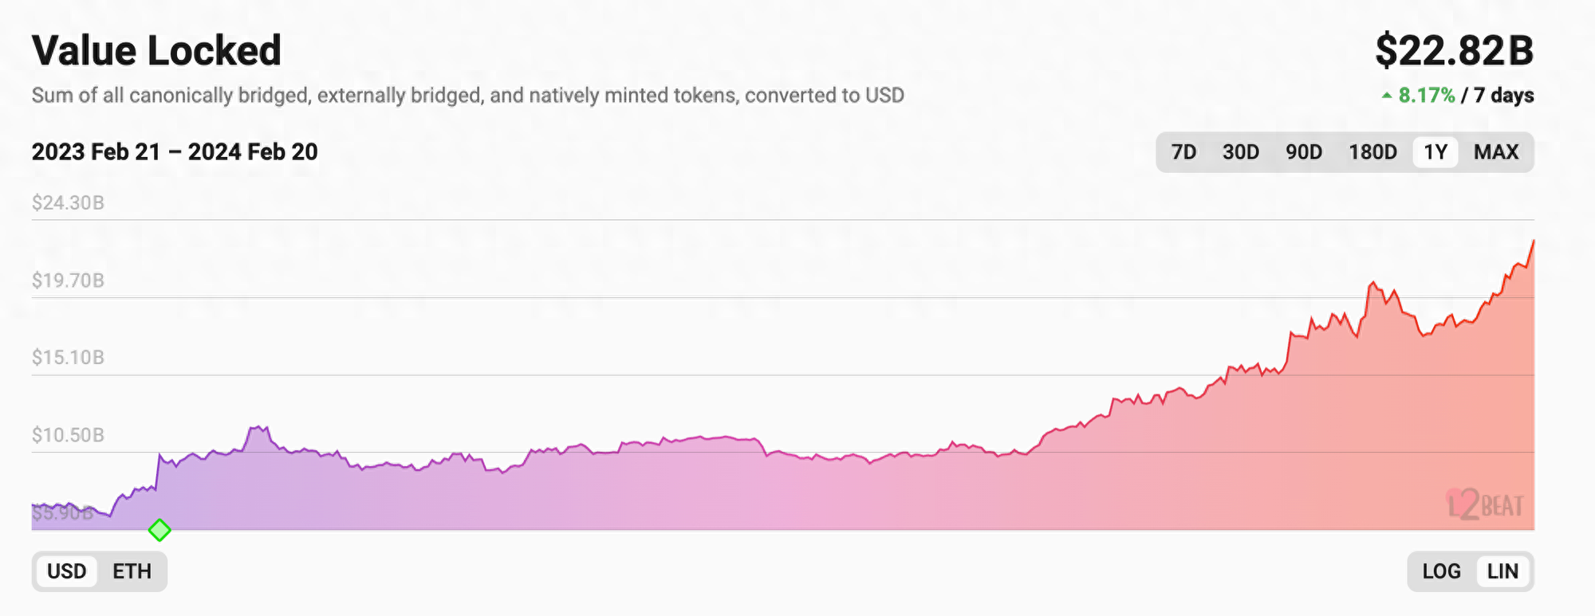Switch currency display to ETH
This screenshot has width=1595, height=616.
pyautogui.click(x=132, y=571)
